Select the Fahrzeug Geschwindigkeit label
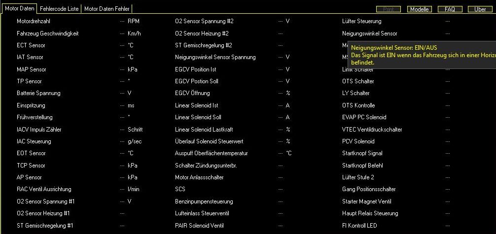This screenshot has width=496, height=234. 47,33
